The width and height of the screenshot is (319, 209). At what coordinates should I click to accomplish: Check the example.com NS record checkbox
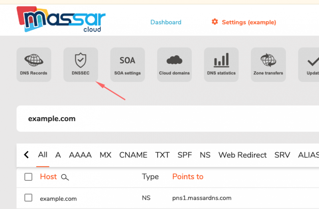coord(28,197)
